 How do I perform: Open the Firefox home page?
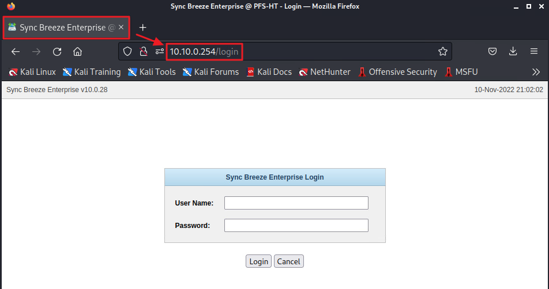[77, 52]
